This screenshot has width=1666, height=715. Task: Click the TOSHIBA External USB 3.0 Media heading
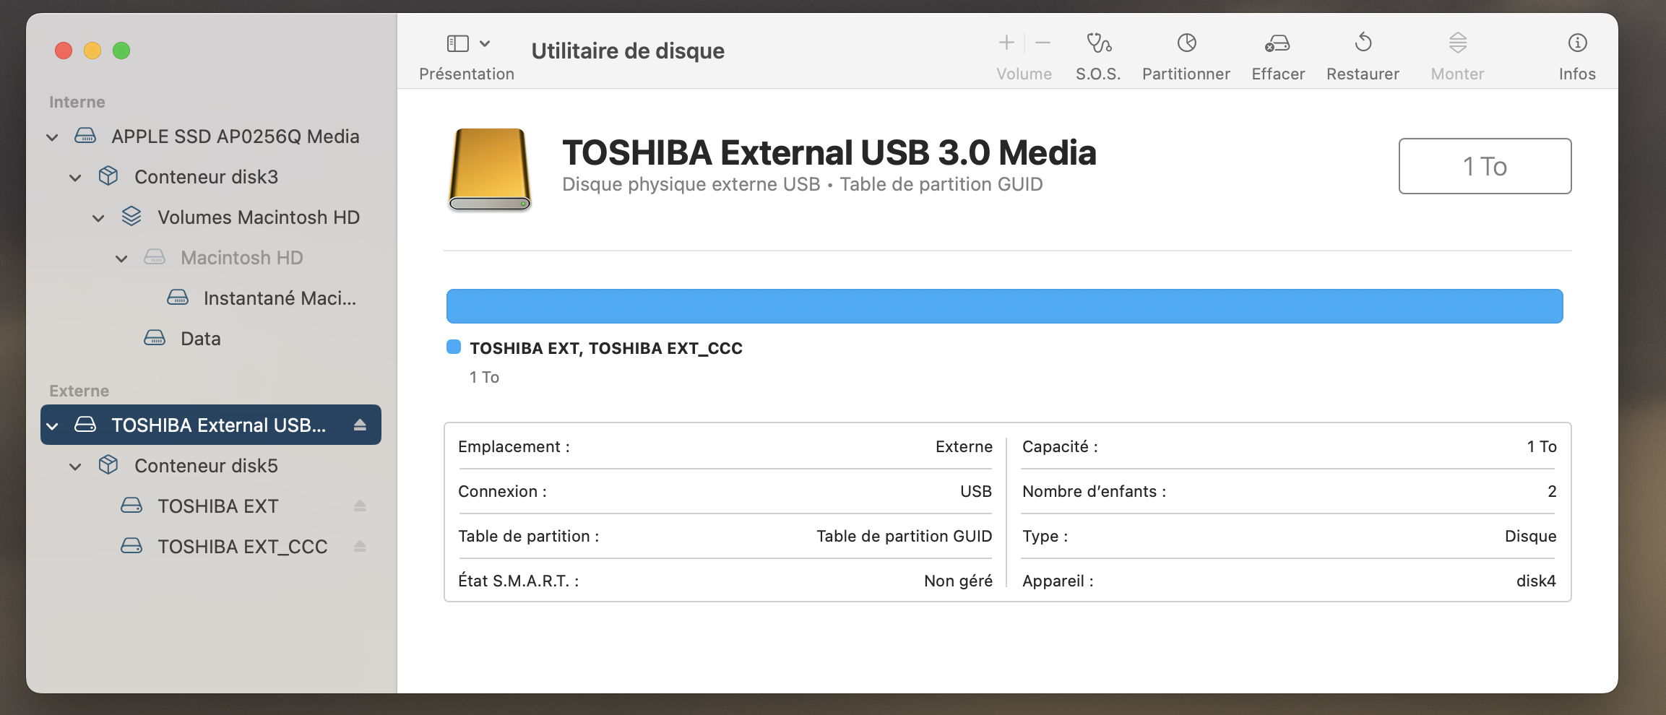tap(829, 152)
